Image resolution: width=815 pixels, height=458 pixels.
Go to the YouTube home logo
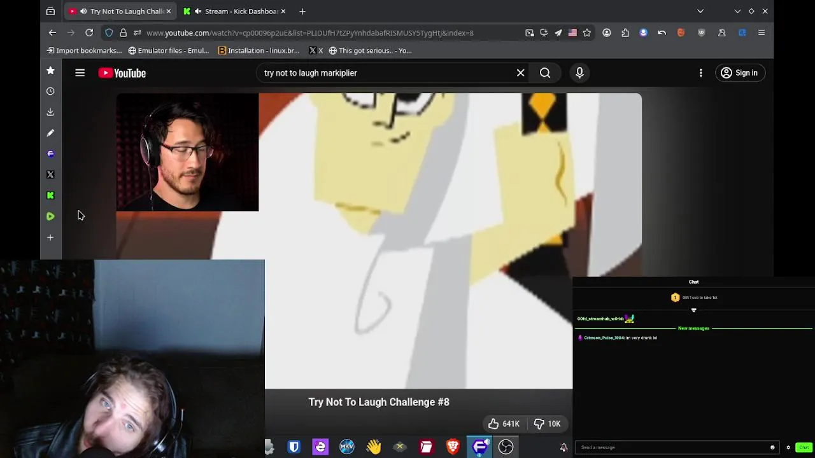122,73
